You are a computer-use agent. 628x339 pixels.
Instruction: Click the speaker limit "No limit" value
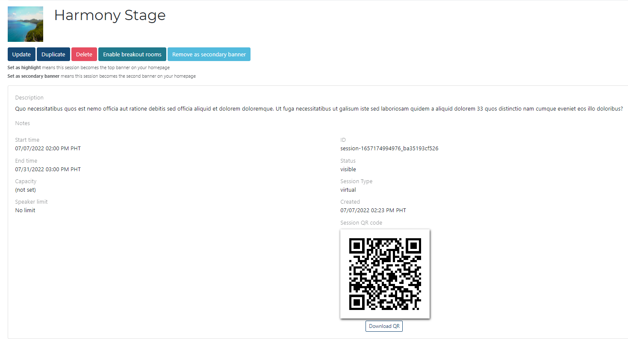tap(25, 210)
